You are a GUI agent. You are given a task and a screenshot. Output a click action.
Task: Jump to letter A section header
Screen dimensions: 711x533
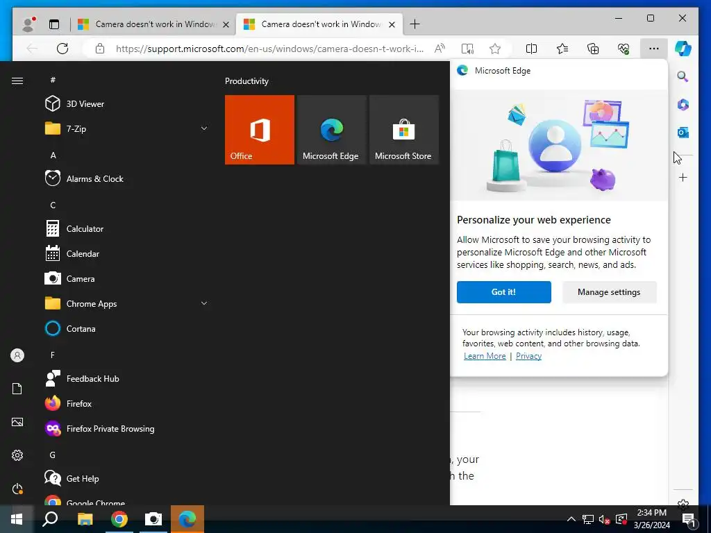click(53, 155)
